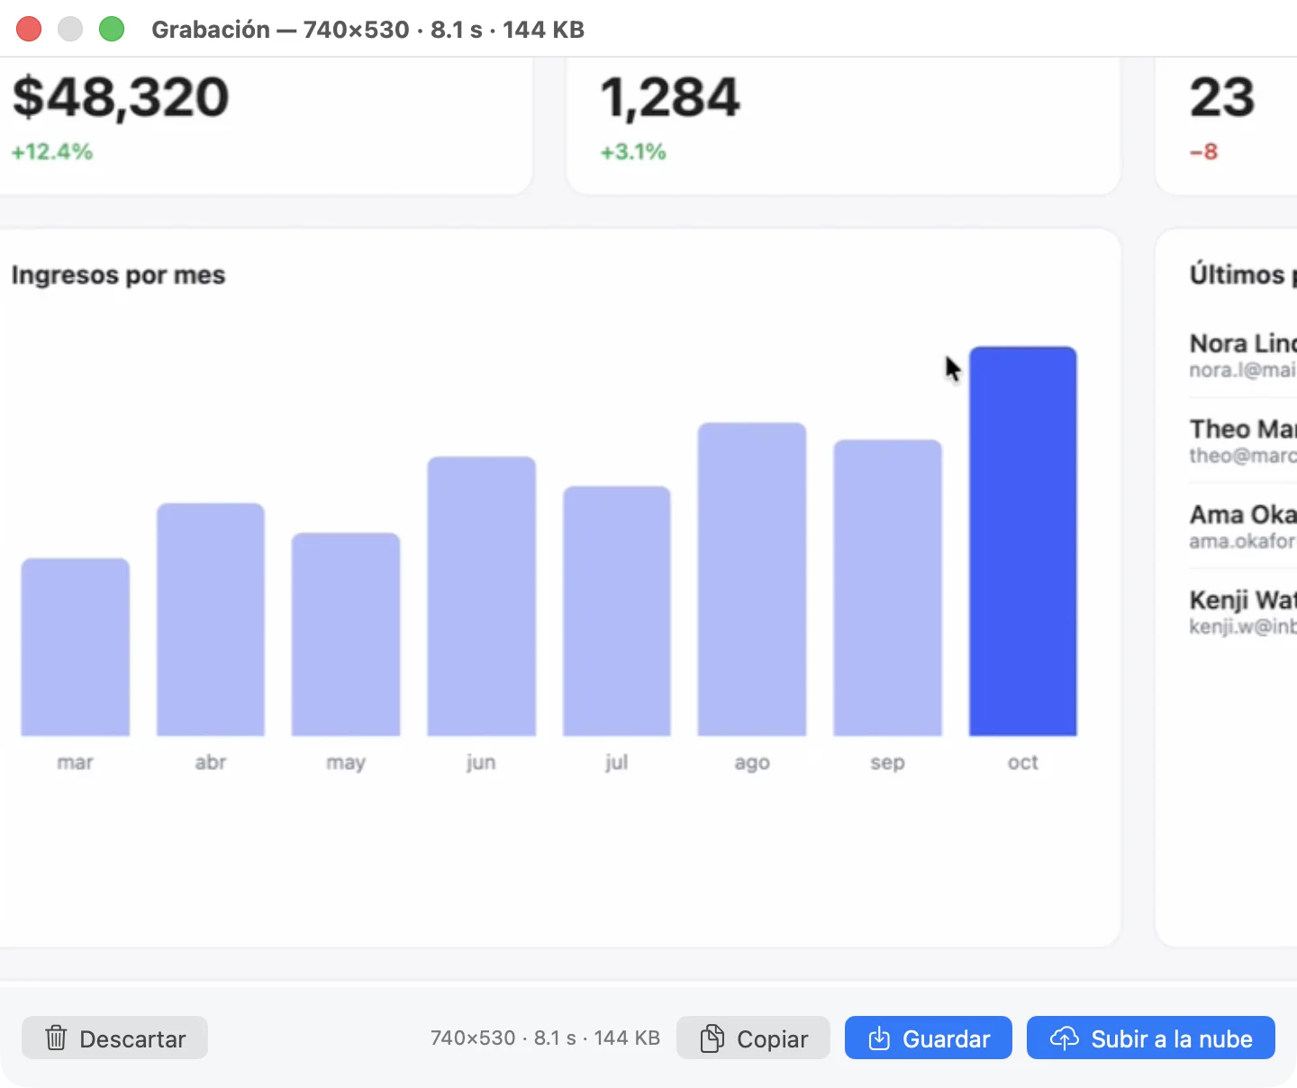Image resolution: width=1297 pixels, height=1088 pixels.
Task: Minimize the Grabación window with the gray button
Action: pyautogui.click(x=70, y=30)
